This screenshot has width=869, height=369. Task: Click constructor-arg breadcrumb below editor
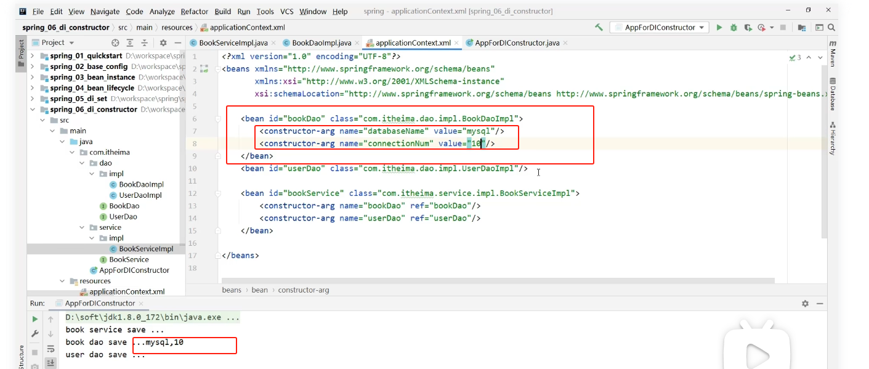point(304,290)
